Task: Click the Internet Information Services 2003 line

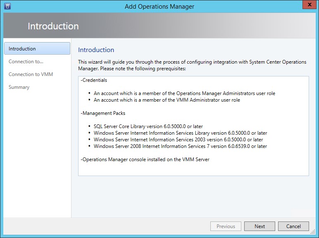Action: click(x=178, y=140)
